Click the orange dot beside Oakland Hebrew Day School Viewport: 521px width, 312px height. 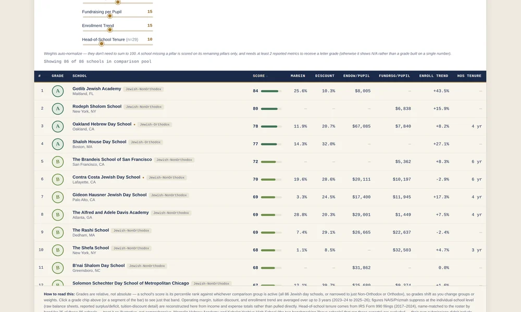point(134,125)
